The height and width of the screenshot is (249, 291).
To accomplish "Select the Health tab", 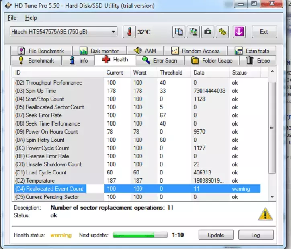I will 115,60.
